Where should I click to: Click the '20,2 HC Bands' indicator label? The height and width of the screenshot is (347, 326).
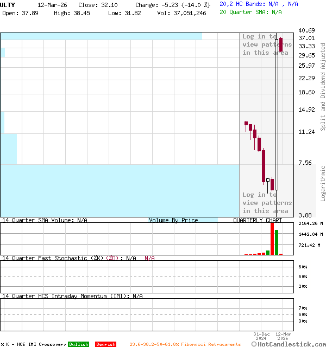click(242, 4)
